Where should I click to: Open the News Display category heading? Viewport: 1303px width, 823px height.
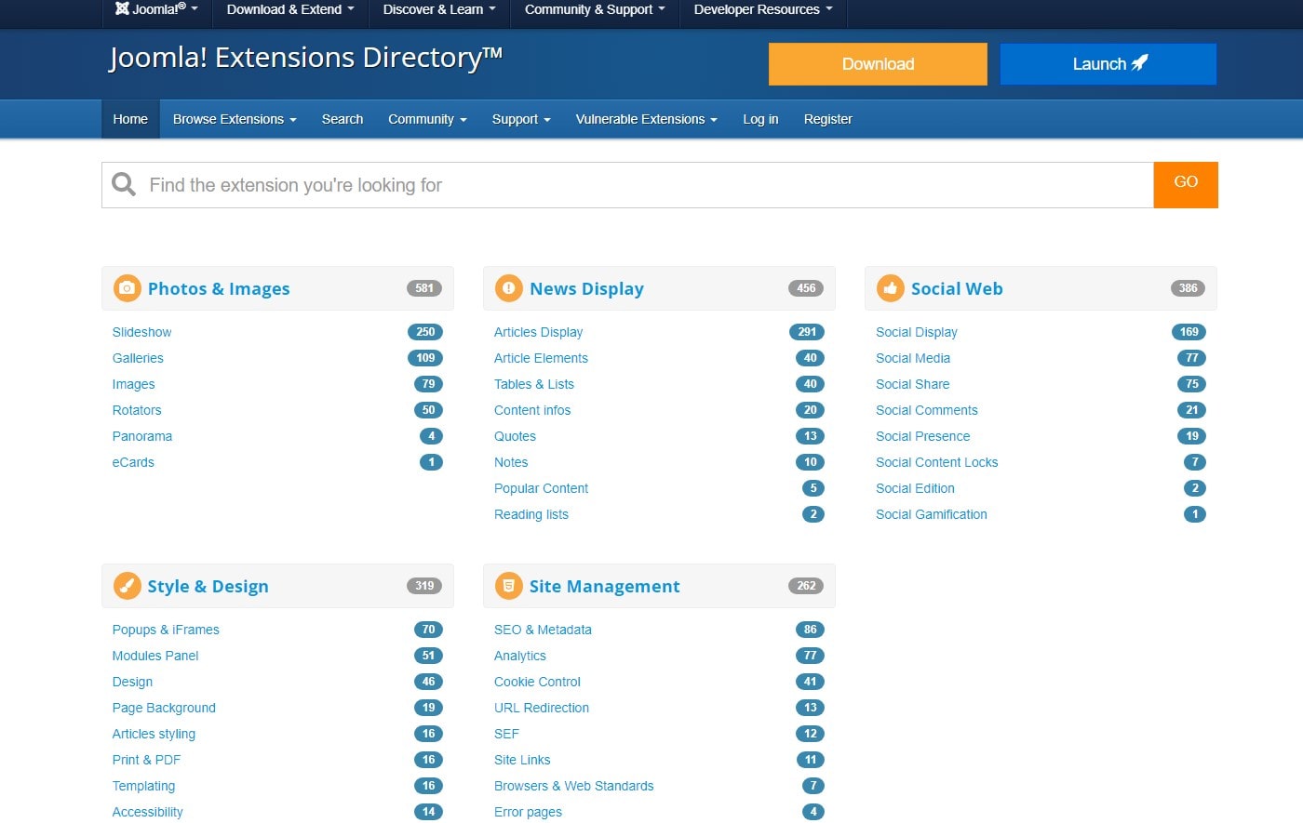(586, 288)
